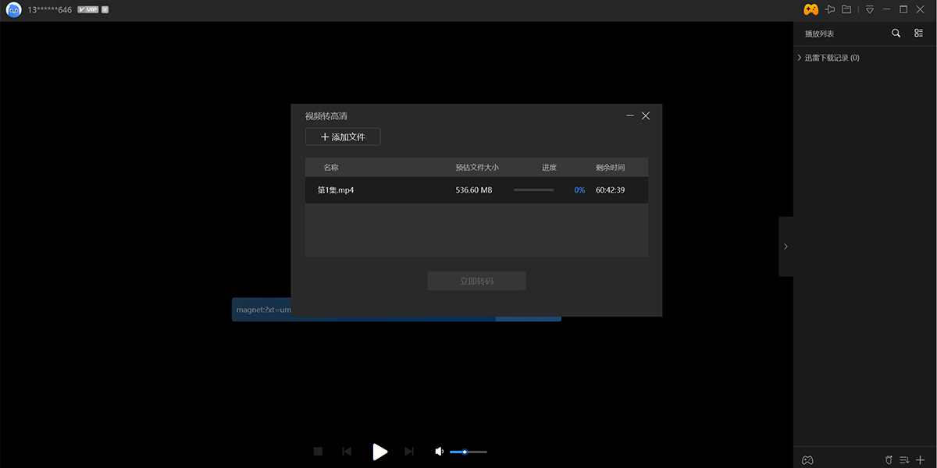This screenshot has width=937, height=468.
Task: Click the 立即转码 button
Action: pyautogui.click(x=476, y=281)
